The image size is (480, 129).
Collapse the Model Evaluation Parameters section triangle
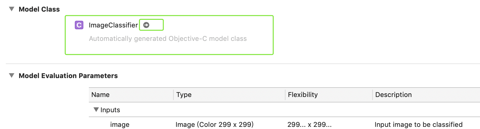pos(12,76)
